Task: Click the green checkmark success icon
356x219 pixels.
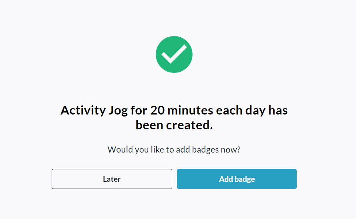Action: pos(174,54)
